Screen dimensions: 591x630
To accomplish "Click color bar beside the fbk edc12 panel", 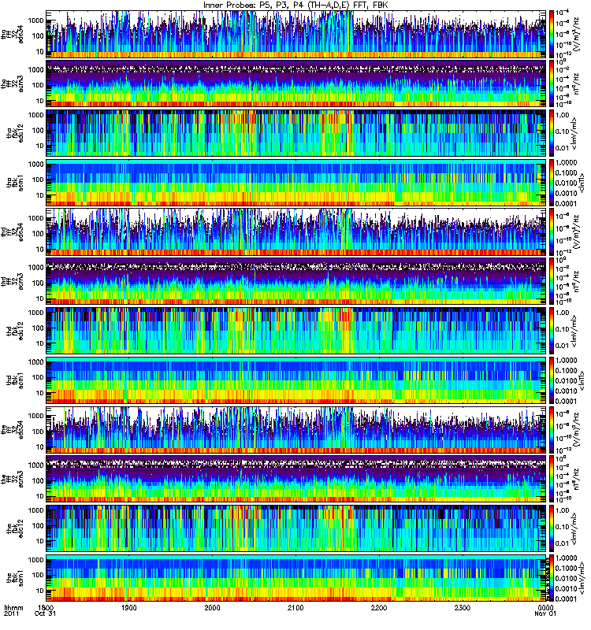I will 551,528.
